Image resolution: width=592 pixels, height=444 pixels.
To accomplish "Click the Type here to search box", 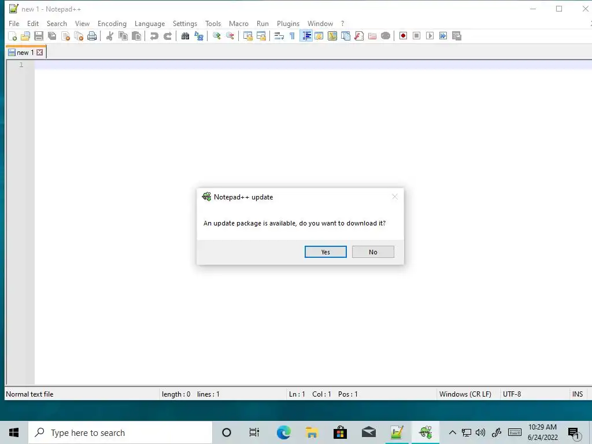I will coord(120,432).
